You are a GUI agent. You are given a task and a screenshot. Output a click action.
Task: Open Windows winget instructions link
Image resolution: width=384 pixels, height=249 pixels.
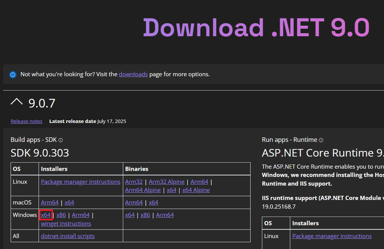(66, 224)
